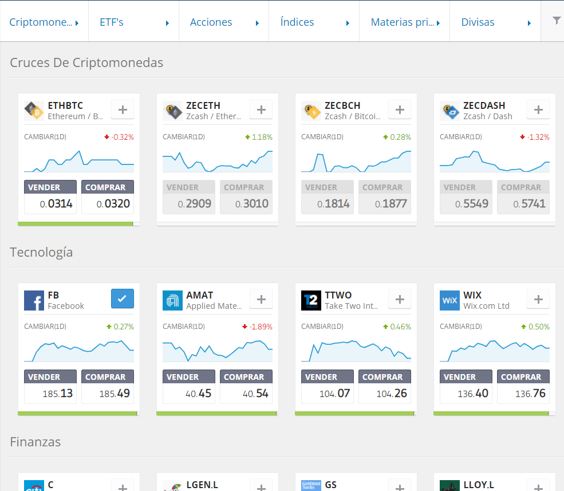Click the green sentiment bar under ETHBTC
The width and height of the screenshot is (564, 491).
75,224
